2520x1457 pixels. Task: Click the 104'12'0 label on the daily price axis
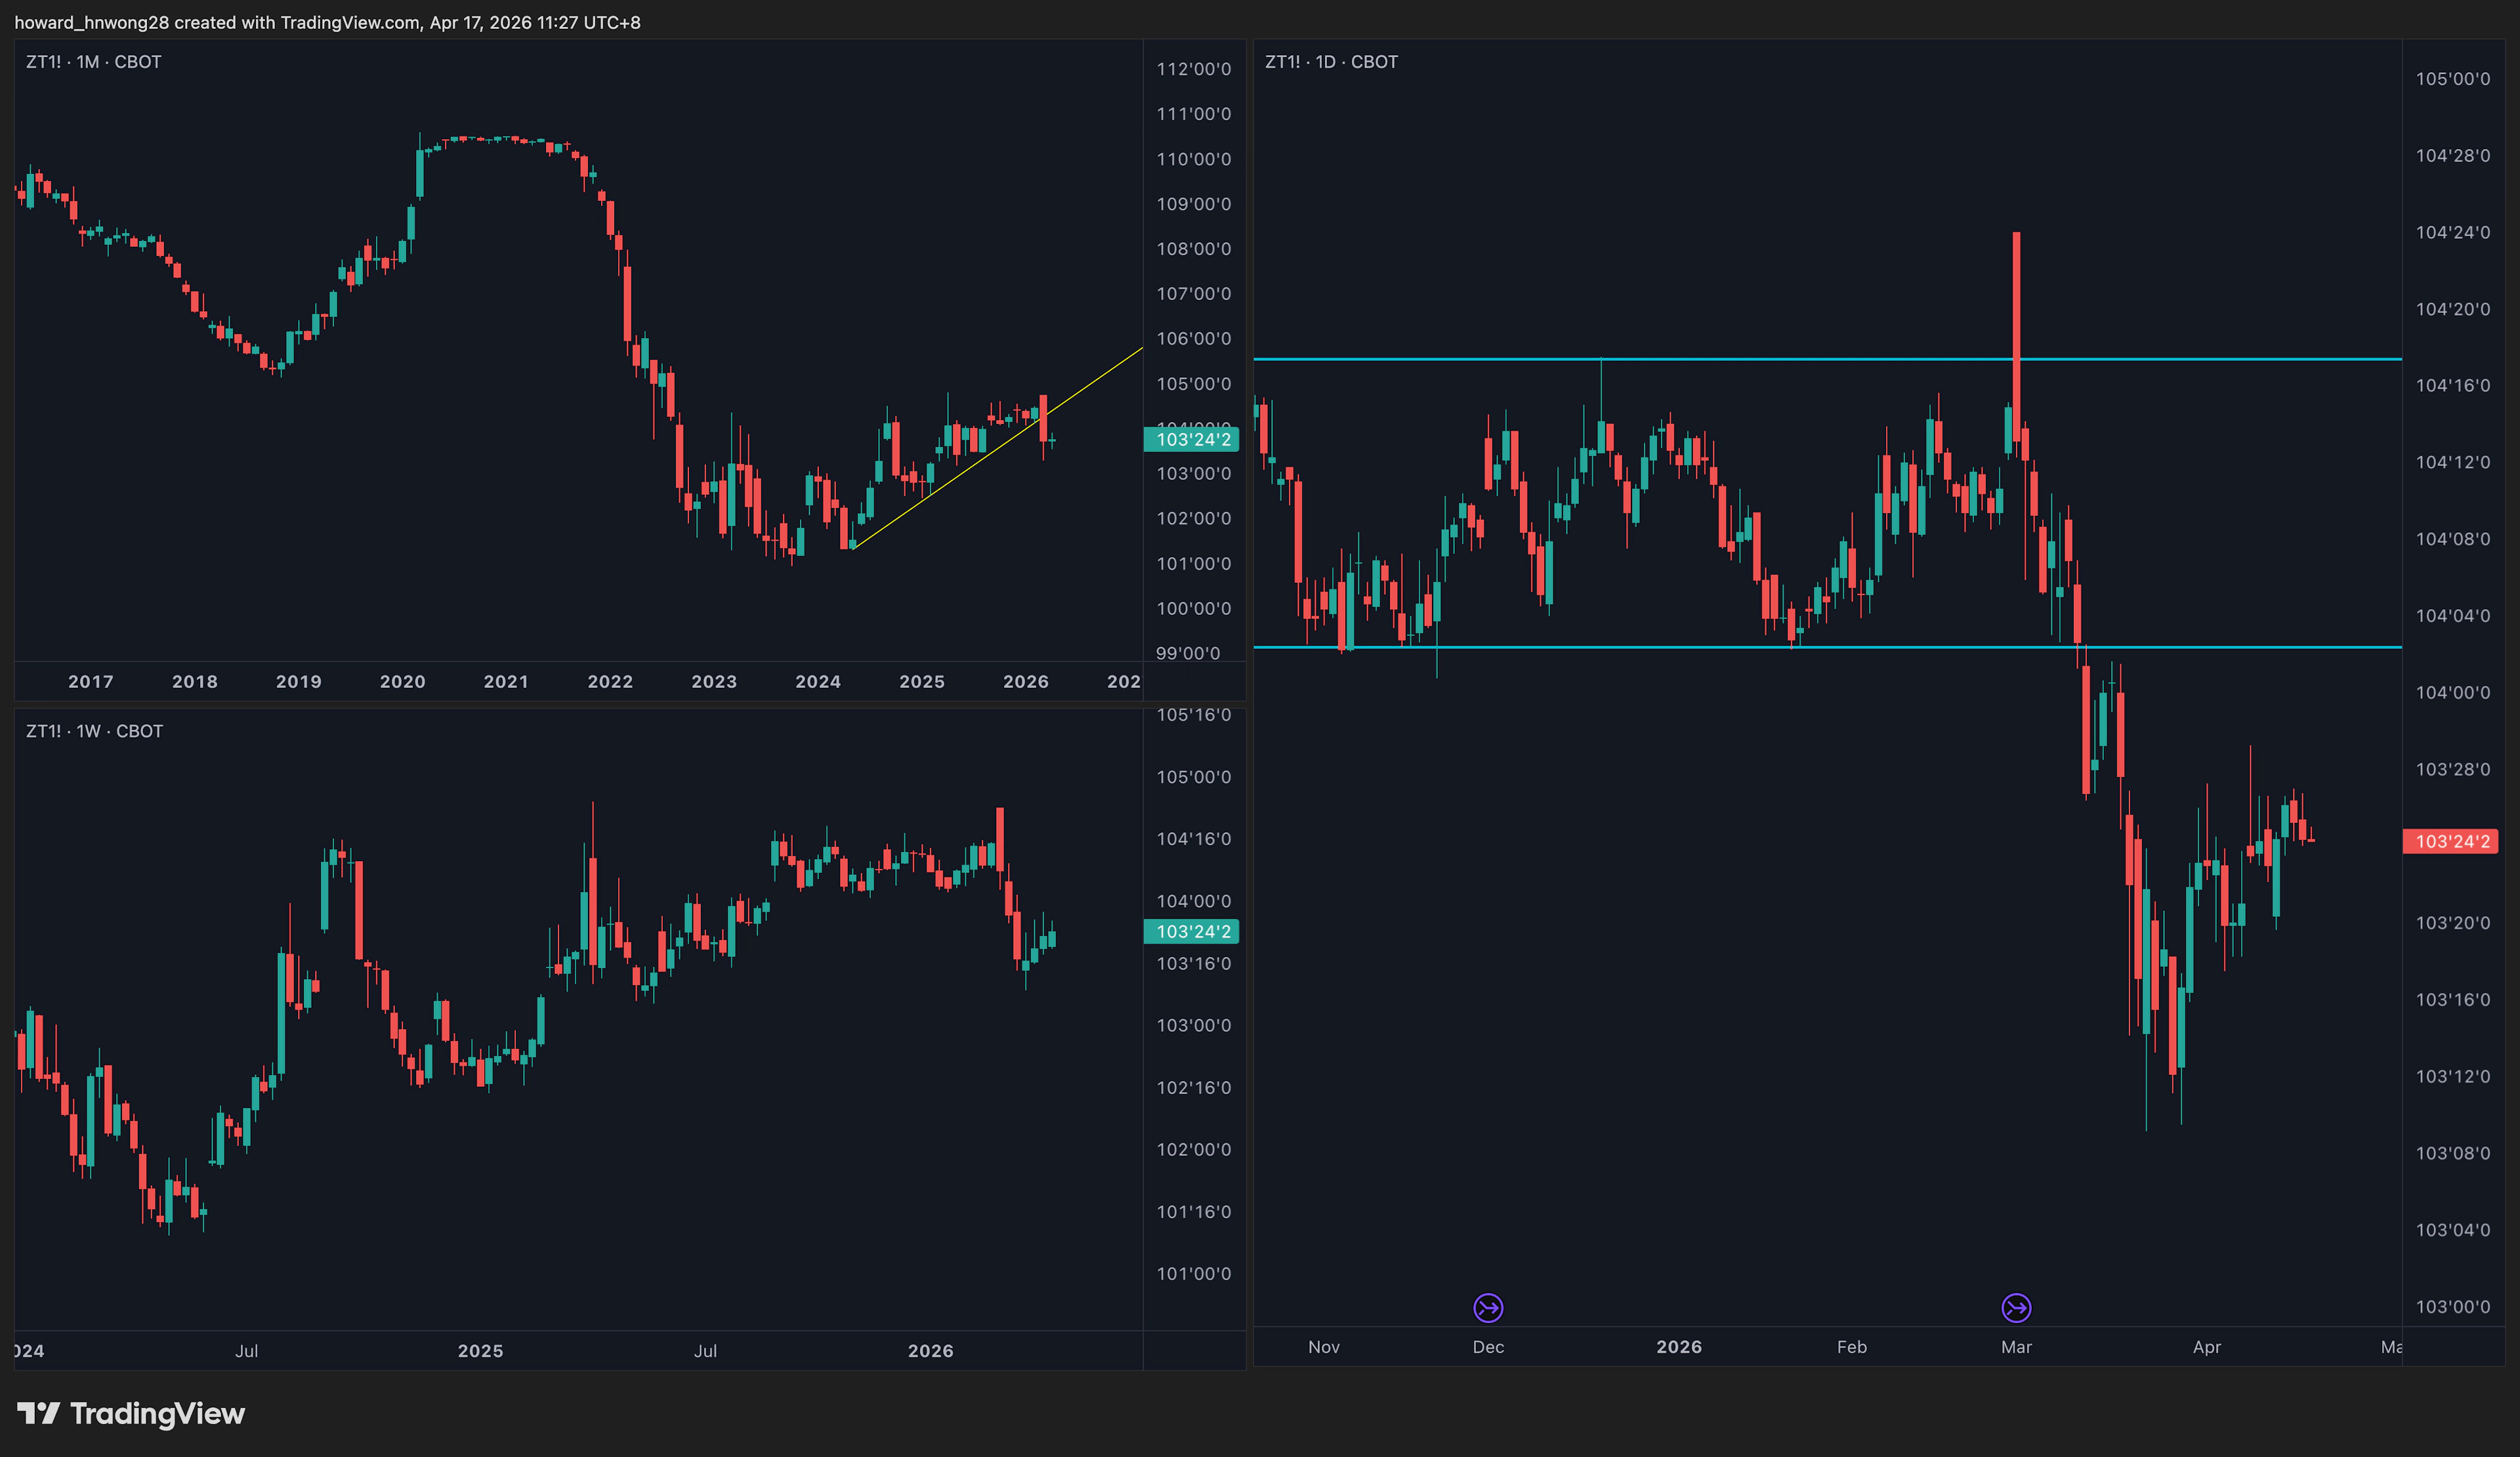2453,462
